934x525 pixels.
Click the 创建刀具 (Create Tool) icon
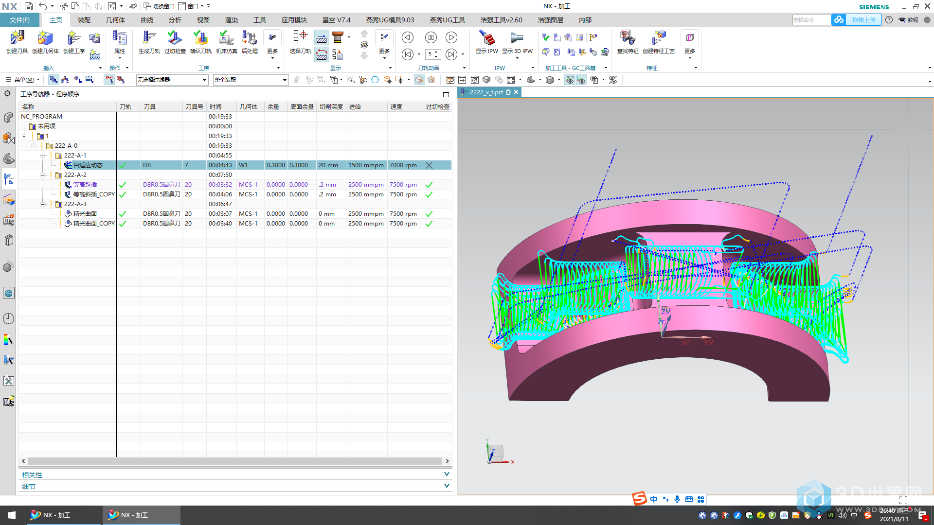click(x=17, y=42)
